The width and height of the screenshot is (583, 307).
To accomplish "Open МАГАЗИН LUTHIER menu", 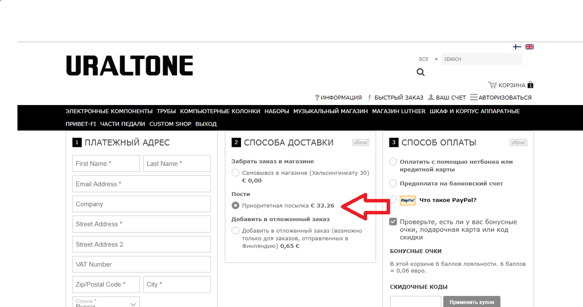I will tap(399, 111).
